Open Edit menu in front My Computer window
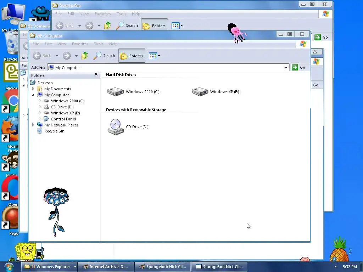This screenshot has width=363, height=272. pos(48,44)
